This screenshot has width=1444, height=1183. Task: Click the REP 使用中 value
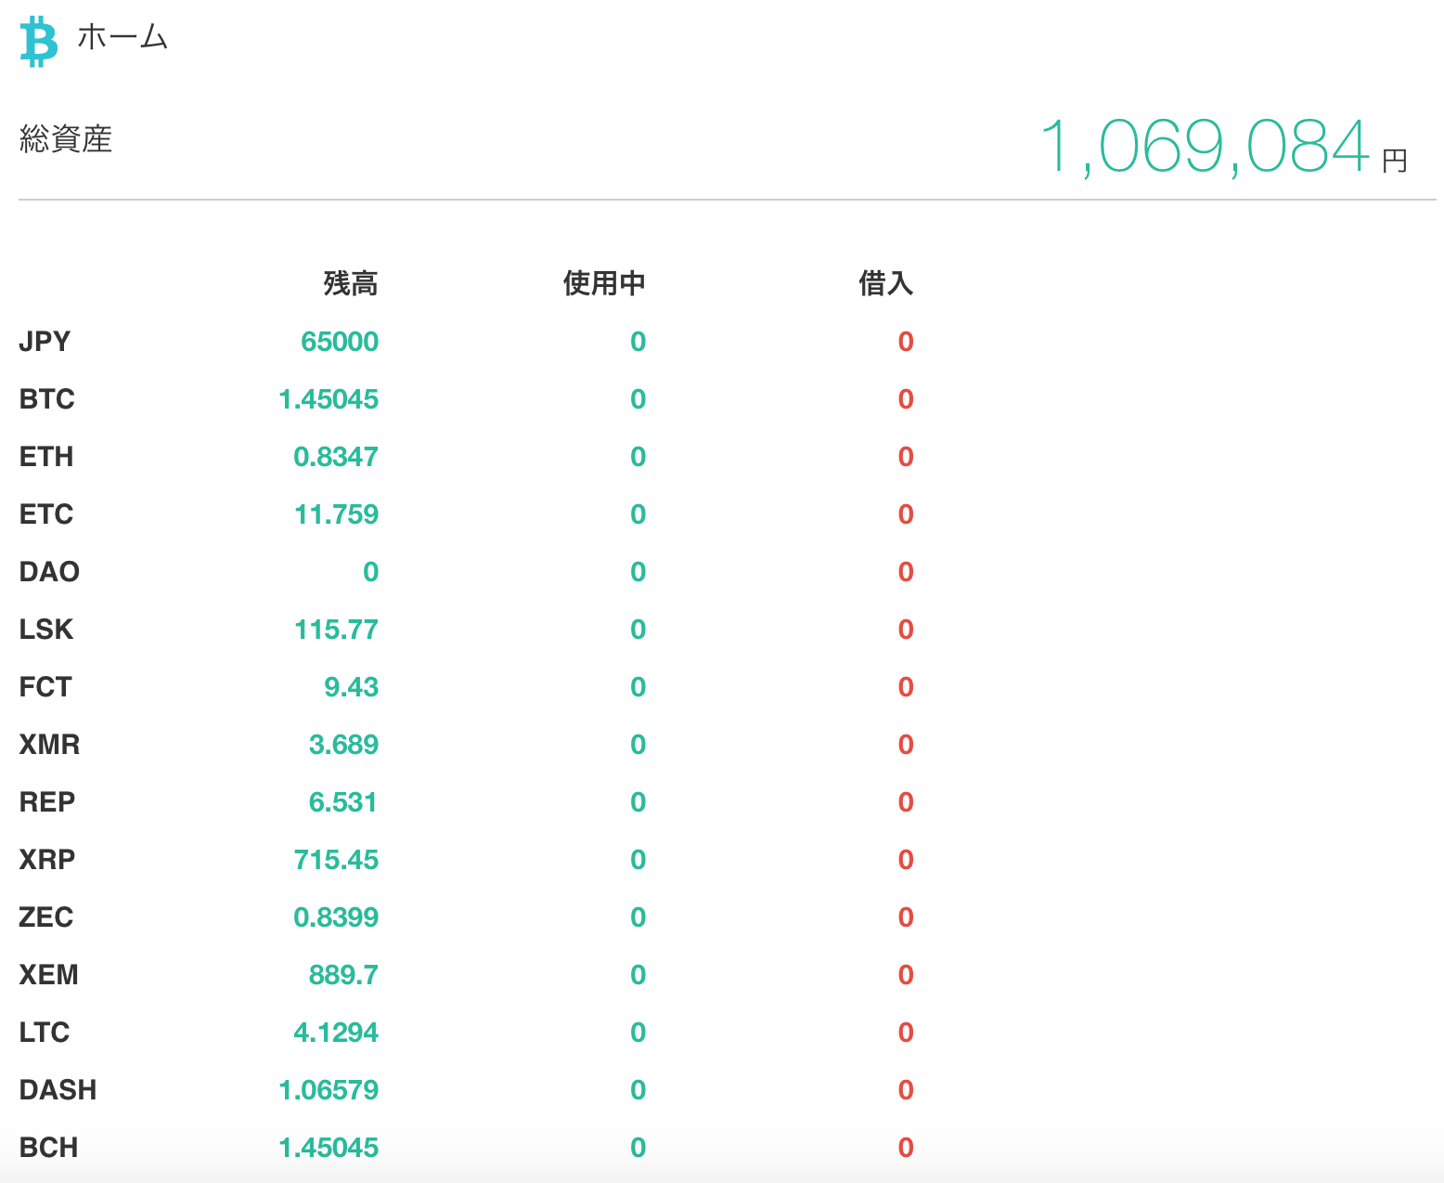(x=638, y=801)
